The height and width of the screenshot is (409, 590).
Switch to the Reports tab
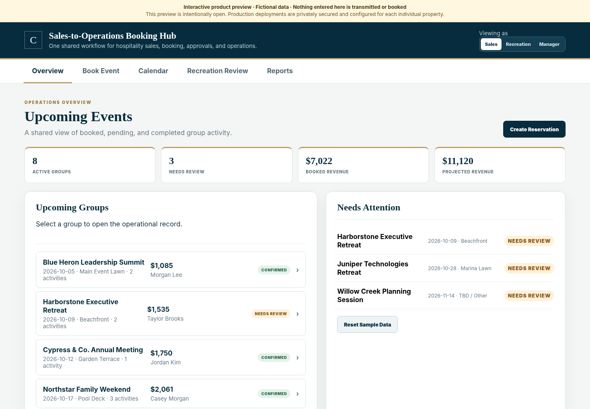click(x=280, y=71)
